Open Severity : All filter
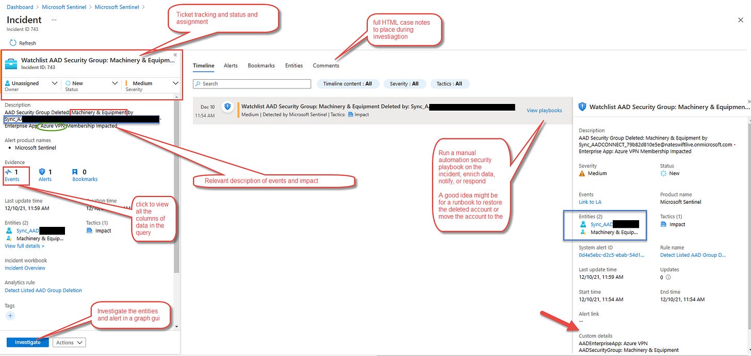The image size is (751, 356). coord(404,84)
